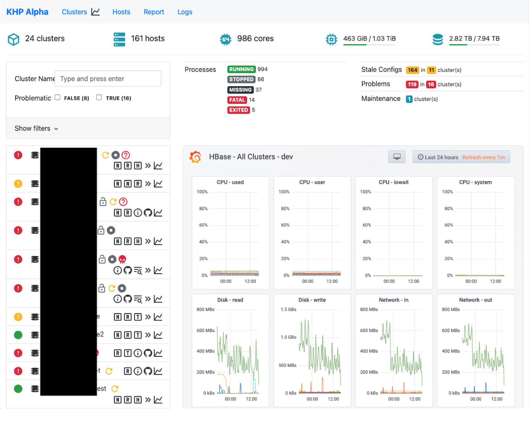Click the red skull icon in cluster list

pyautogui.click(x=122, y=259)
